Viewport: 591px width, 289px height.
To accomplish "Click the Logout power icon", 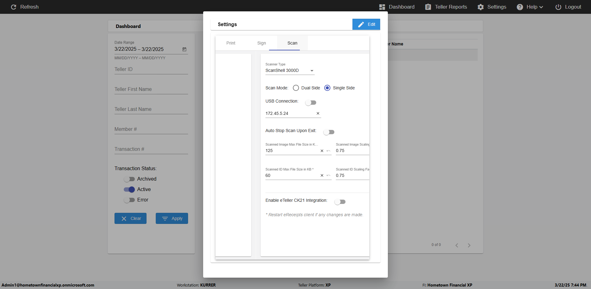I will click(558, 7).
